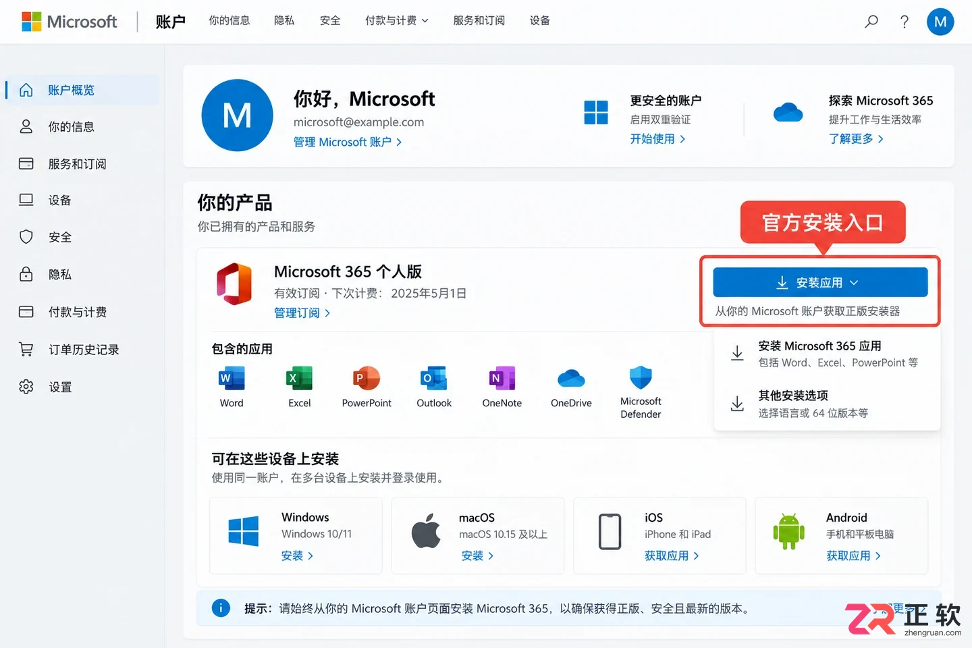The height and width of the screenshot is (648, 972).
Task: Click the Microsoft logo in header
Action: click(69, 22)
